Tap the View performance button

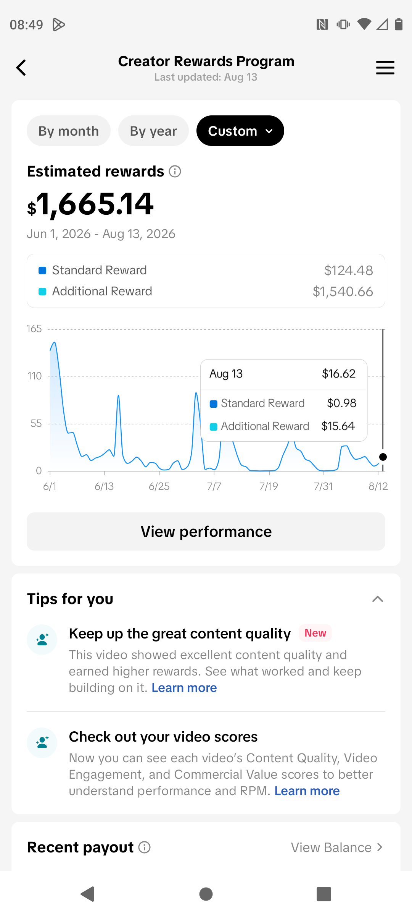[206, 531]
